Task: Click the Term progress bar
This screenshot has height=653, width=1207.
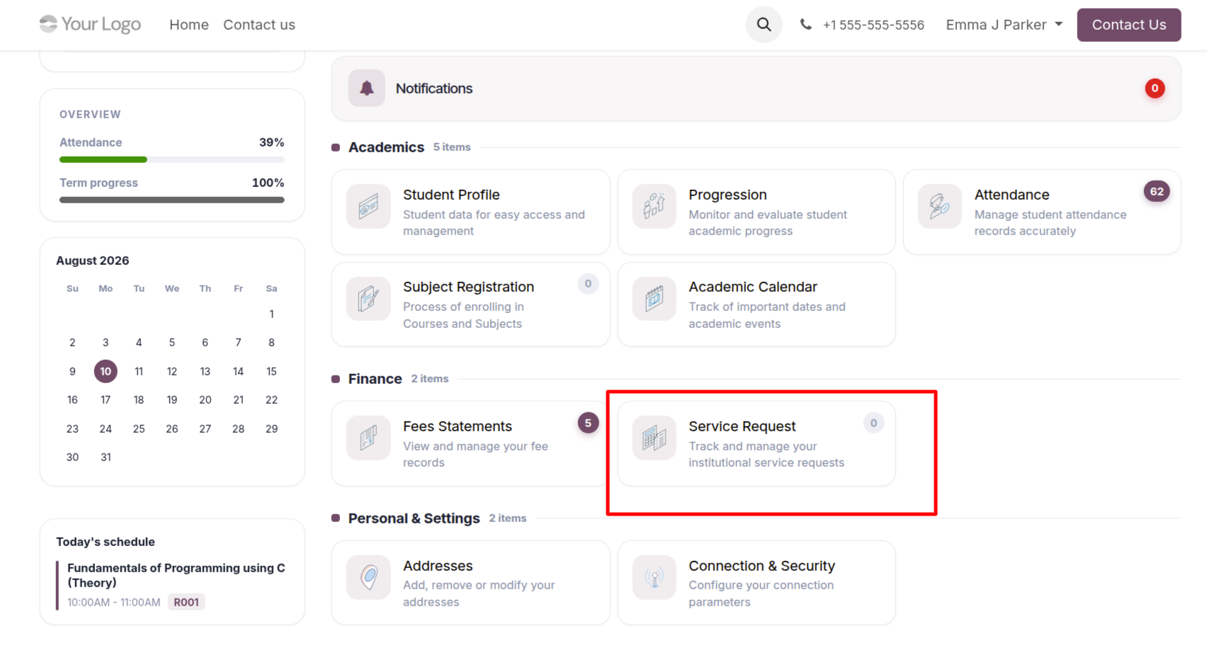Action: point(172,200)
